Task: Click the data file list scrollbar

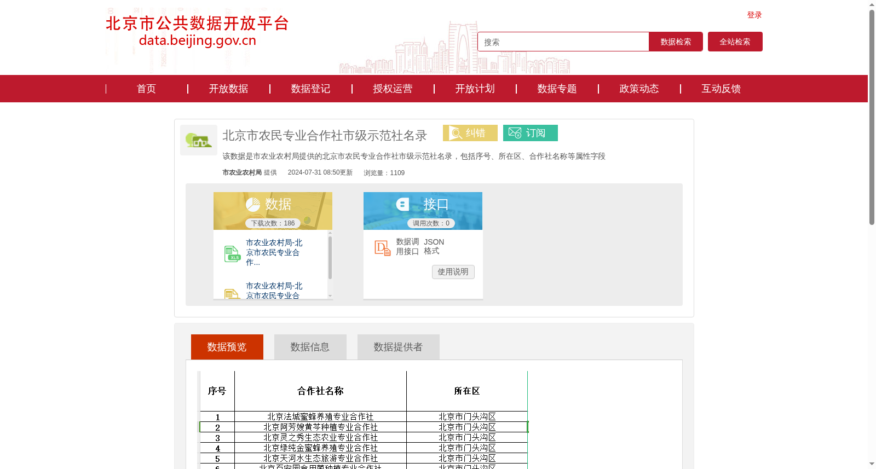Action: pyautogui.click(x=330, y=257)
